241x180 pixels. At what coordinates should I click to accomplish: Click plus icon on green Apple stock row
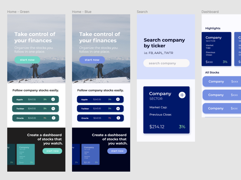click(x=53, y=99)
